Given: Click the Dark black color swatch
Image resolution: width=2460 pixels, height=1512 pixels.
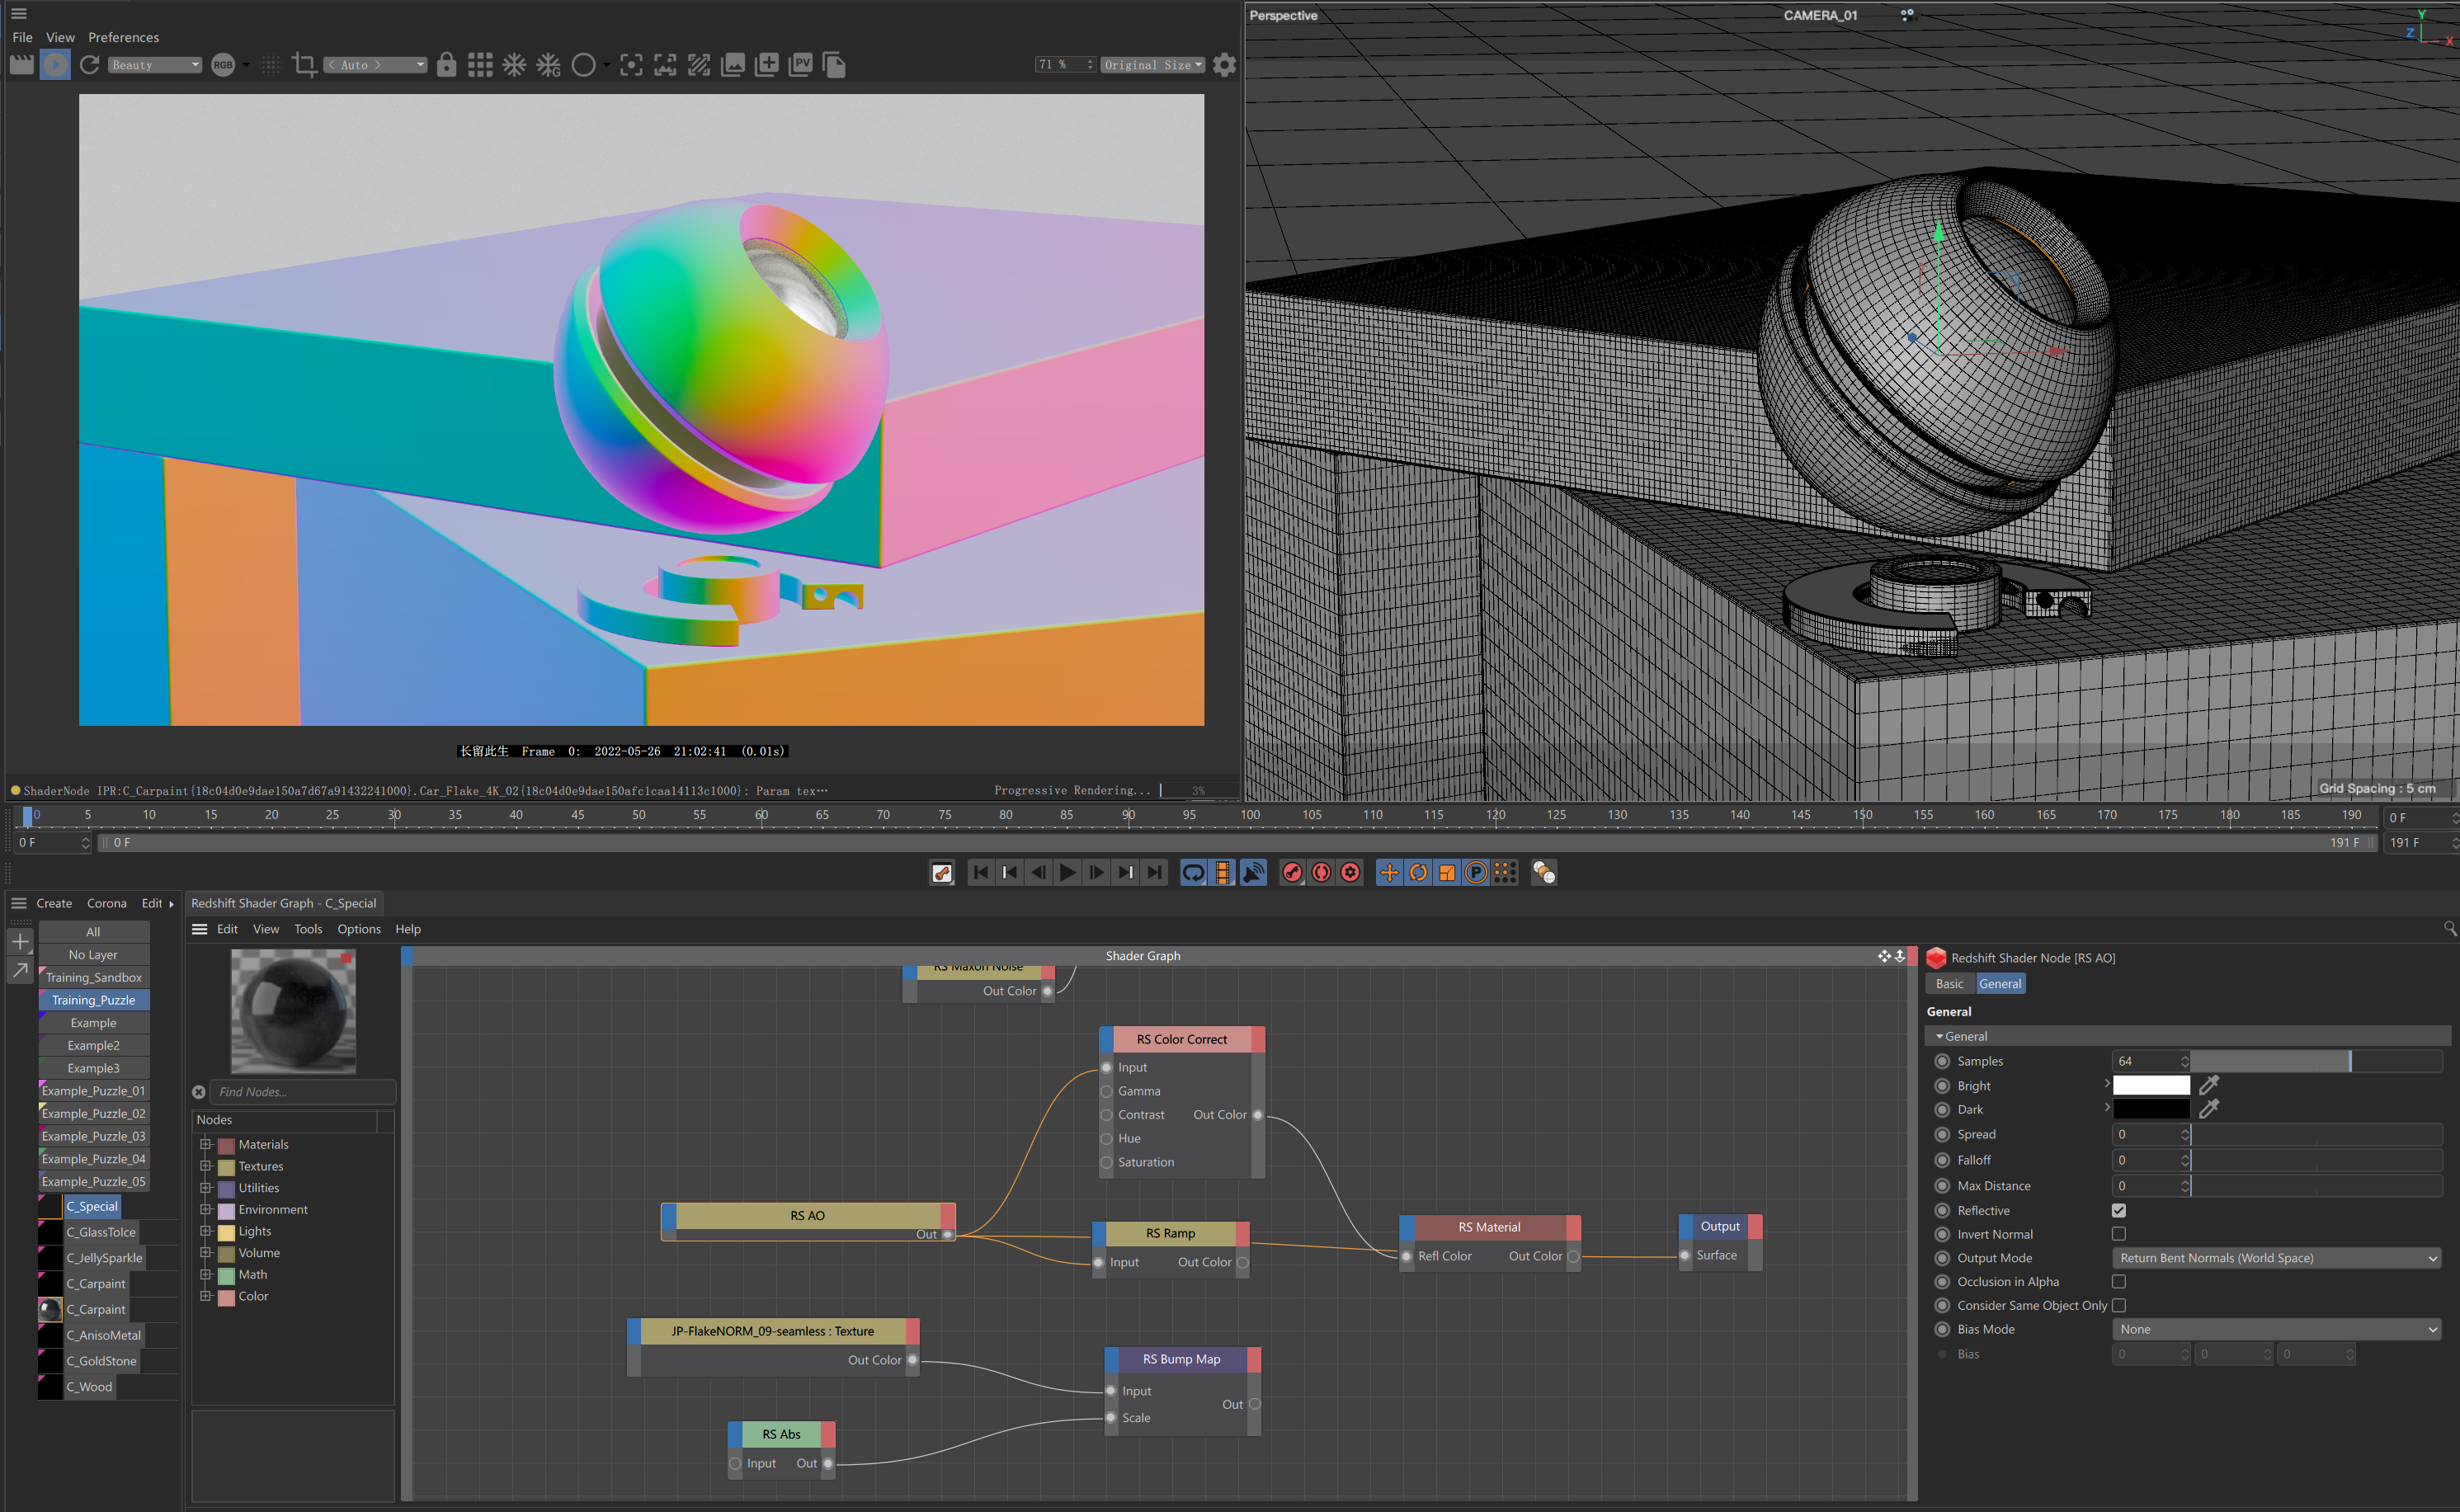Looking at the screenshot, I should tap(2151, 1109).
